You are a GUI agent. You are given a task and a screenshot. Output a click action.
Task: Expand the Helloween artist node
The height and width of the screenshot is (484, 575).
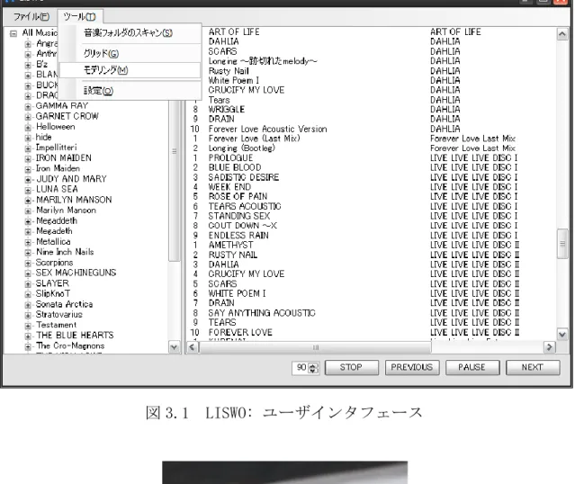click(28, 128)
